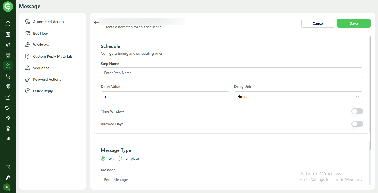
Task: Enable the Allowed Days toggle
Action: (x=357, y=124)
